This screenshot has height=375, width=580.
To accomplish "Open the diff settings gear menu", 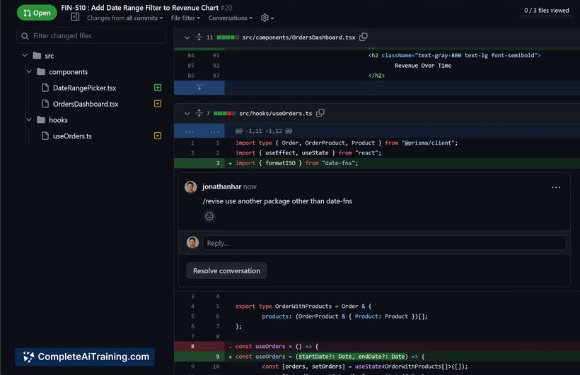I will pyautogui.click(x=267, y=18).
